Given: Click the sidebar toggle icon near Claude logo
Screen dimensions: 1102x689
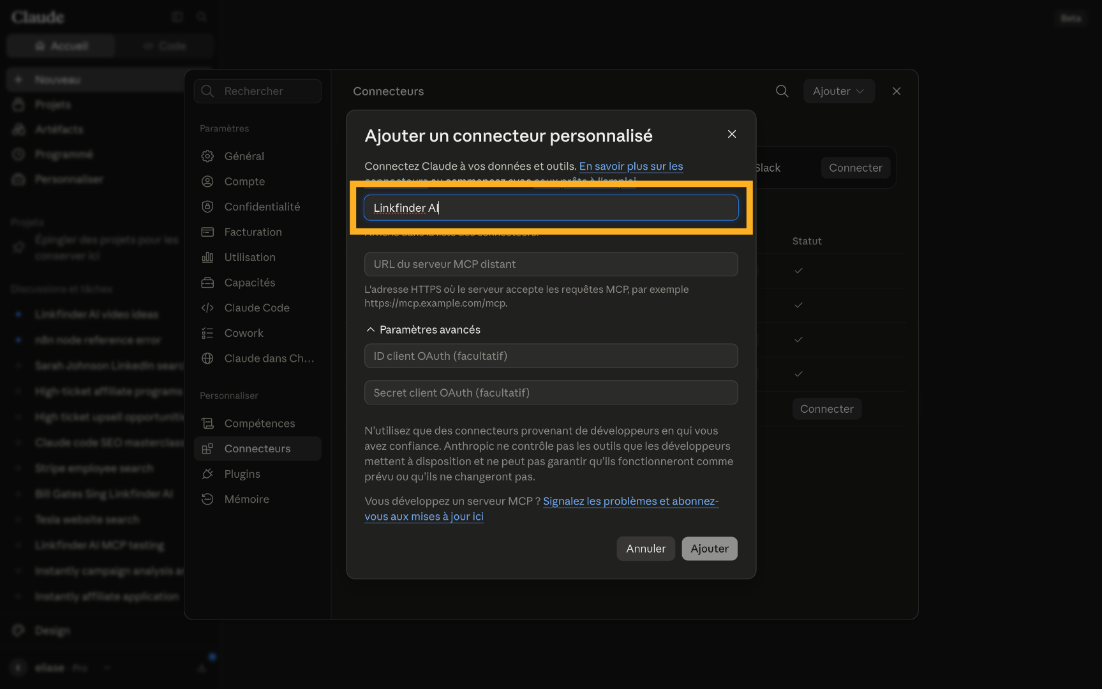Looking at the screenshot, I should click(x=177, y=17).
